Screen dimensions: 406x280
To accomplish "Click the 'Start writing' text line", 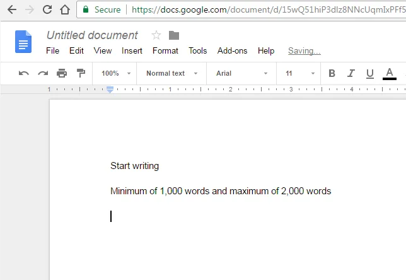I will coord(134,166).
